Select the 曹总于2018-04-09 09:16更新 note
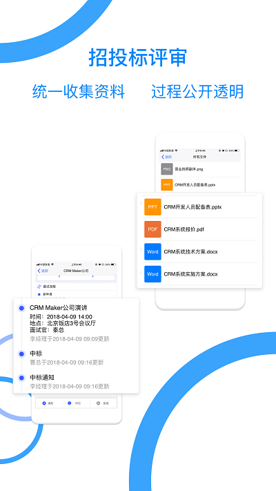This screenshot has height=491, width=276. tap(66, 363)
